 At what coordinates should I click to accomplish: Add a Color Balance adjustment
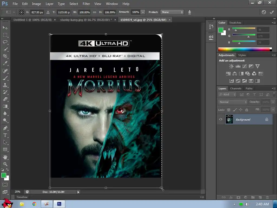(x=235, y=74)
